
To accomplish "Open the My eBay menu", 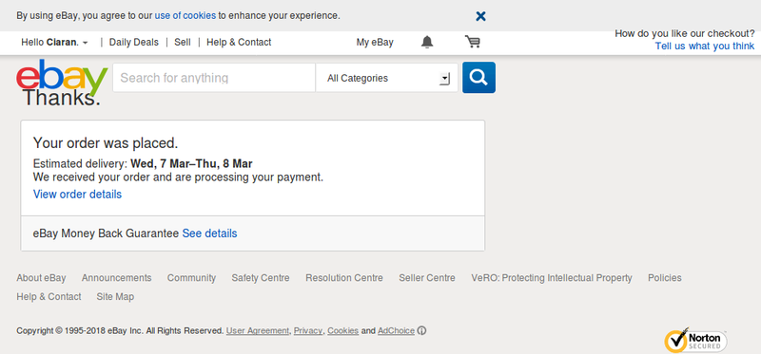I will pos(375,42).
